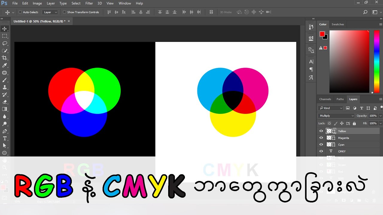Filter layers by type layers icon
Viewport: 383px width, 215px height.
pos(361,108)
